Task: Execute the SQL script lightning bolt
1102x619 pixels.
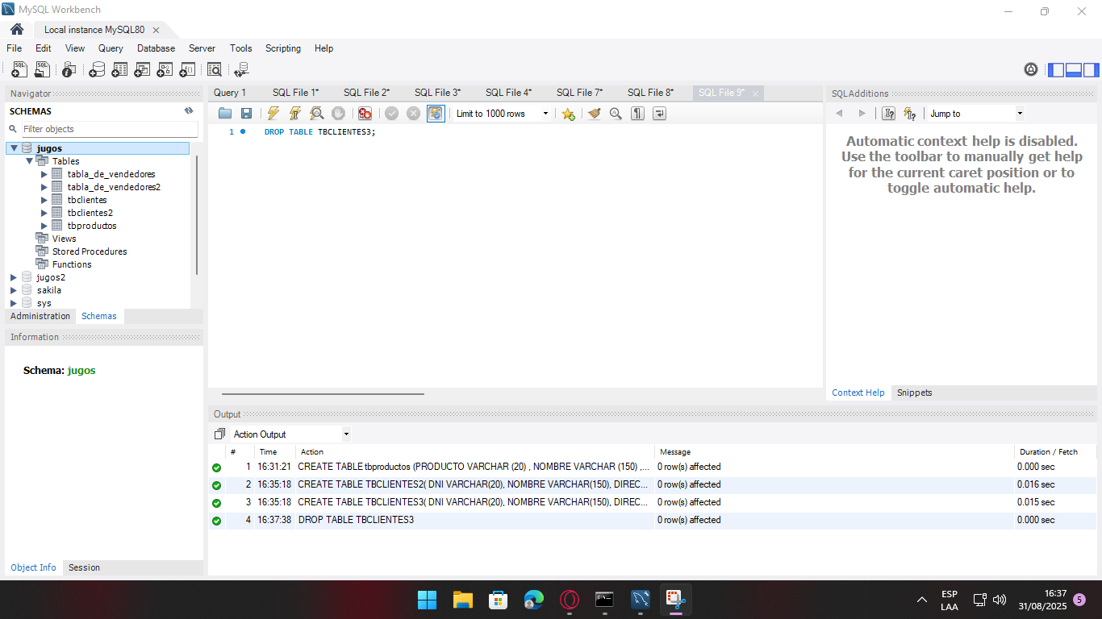Action: click(273, 114)
